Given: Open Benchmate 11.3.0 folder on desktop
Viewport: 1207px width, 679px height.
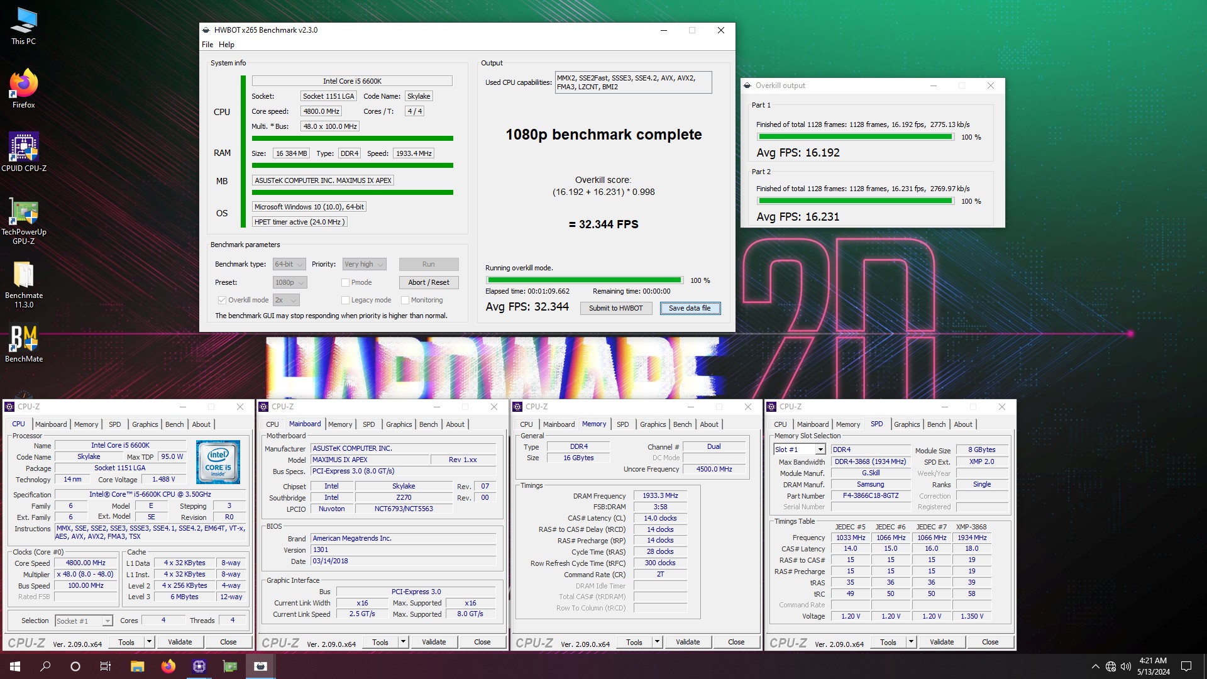Looking at the screenshot, I should click(23, 284).
